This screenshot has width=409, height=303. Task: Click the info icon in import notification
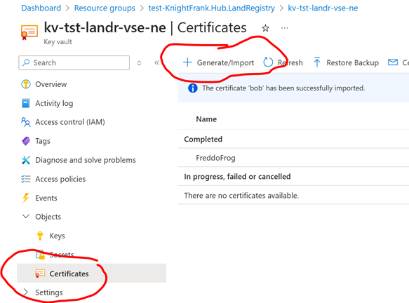(x=192, y=88)
